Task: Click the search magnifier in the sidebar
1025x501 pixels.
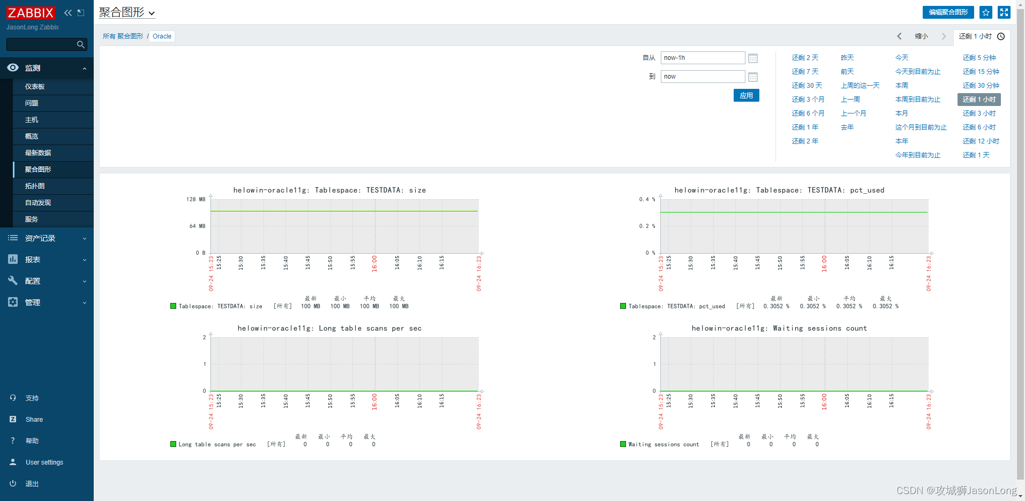Action: pyautogui.click(x=81, y=44)
